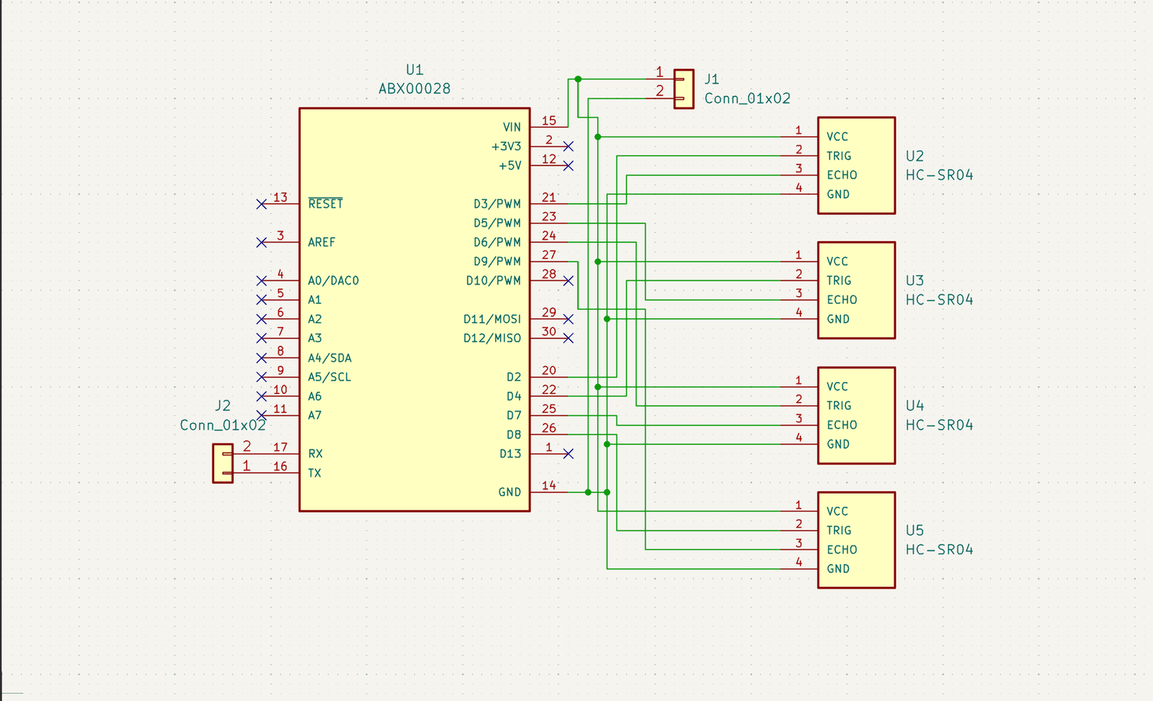Viewport: 1153px width, 701px height.
Task: Click the no-connect flag on +5V pin
Action: (x=568, y=166)
